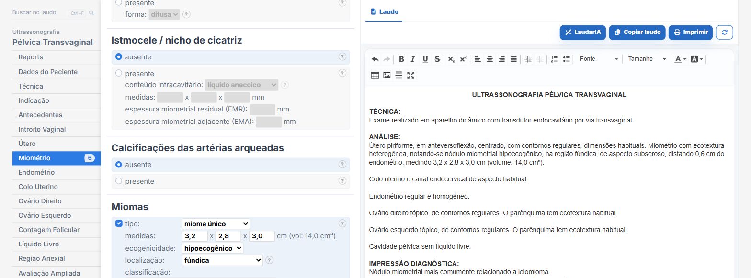This screenshot has height=278, width=751.
Task: Insert a horizontal line
Action: pos(398,75)
